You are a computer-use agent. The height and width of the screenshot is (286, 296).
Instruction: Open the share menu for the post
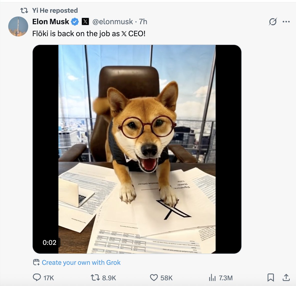pyautogui.click(x=286, y=278)
